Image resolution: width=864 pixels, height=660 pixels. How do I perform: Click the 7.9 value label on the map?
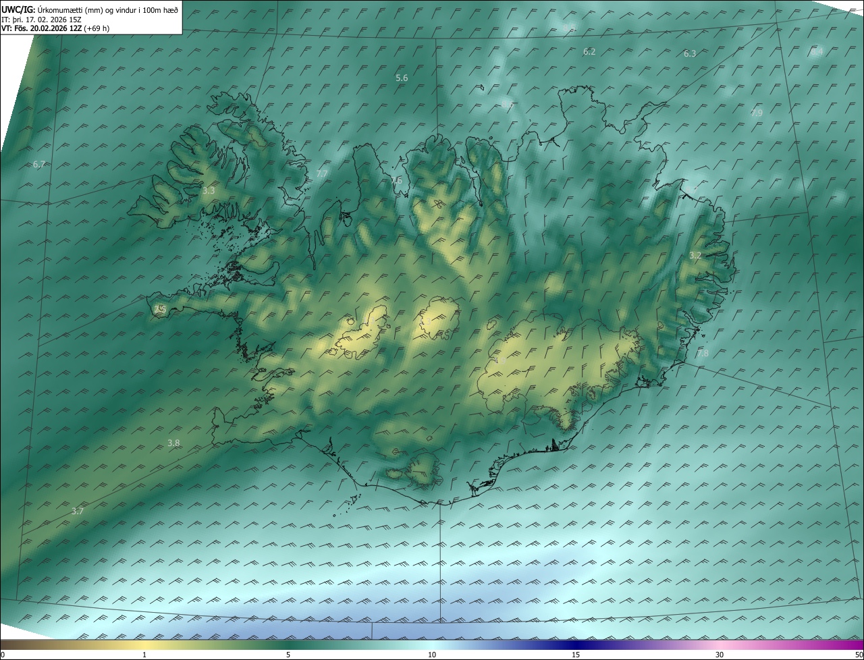click(757, 113)
